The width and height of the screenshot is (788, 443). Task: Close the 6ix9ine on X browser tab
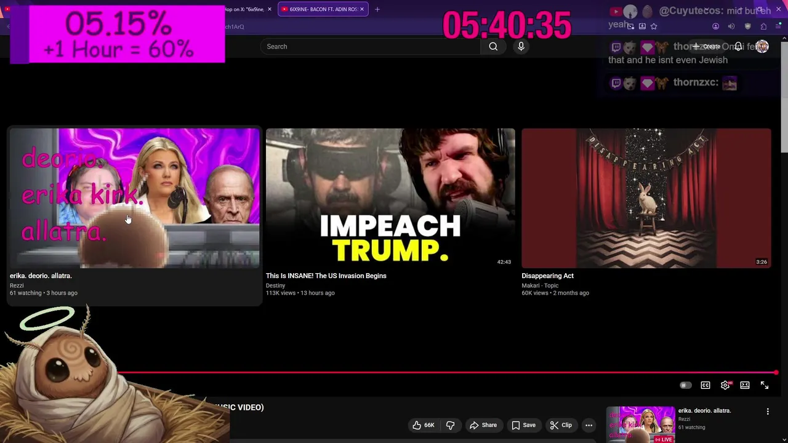[269, 9]
